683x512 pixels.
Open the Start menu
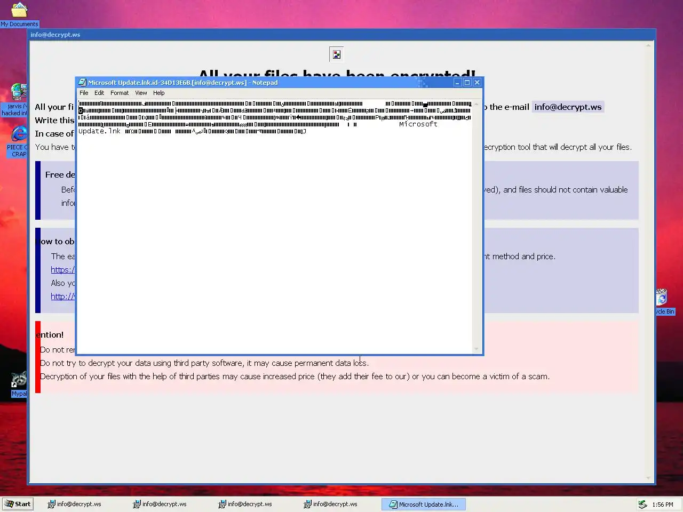[x=18, y=504]
